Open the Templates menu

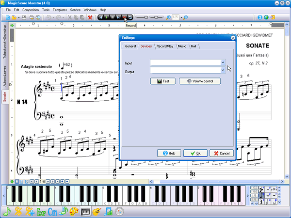[x=60, y=10]
